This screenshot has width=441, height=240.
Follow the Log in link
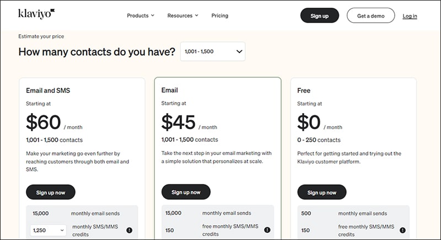pyautogui.click(x=410, y=16)
